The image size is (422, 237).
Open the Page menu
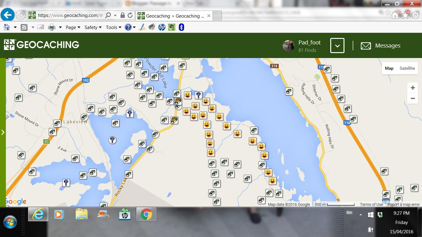coord(73,27)
